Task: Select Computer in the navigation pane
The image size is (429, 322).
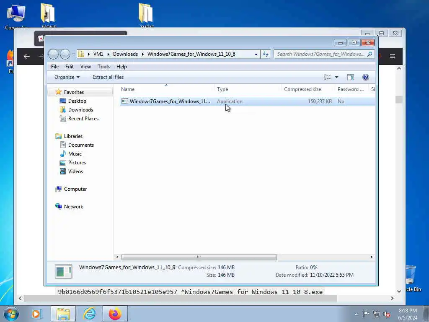Action: pos(75,189)
